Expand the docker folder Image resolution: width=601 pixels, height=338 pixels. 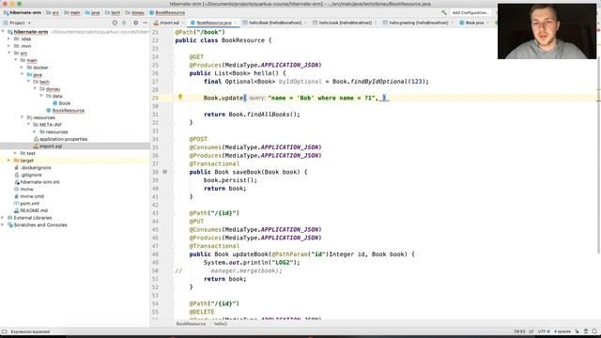tap(22, 68)
